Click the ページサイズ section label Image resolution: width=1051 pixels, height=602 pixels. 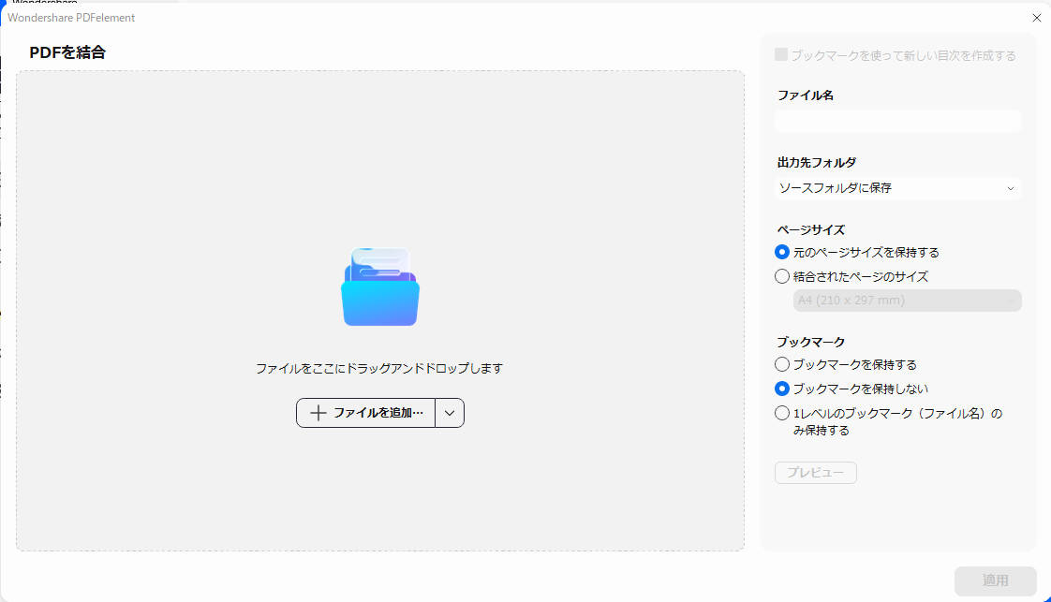[810, 229]
